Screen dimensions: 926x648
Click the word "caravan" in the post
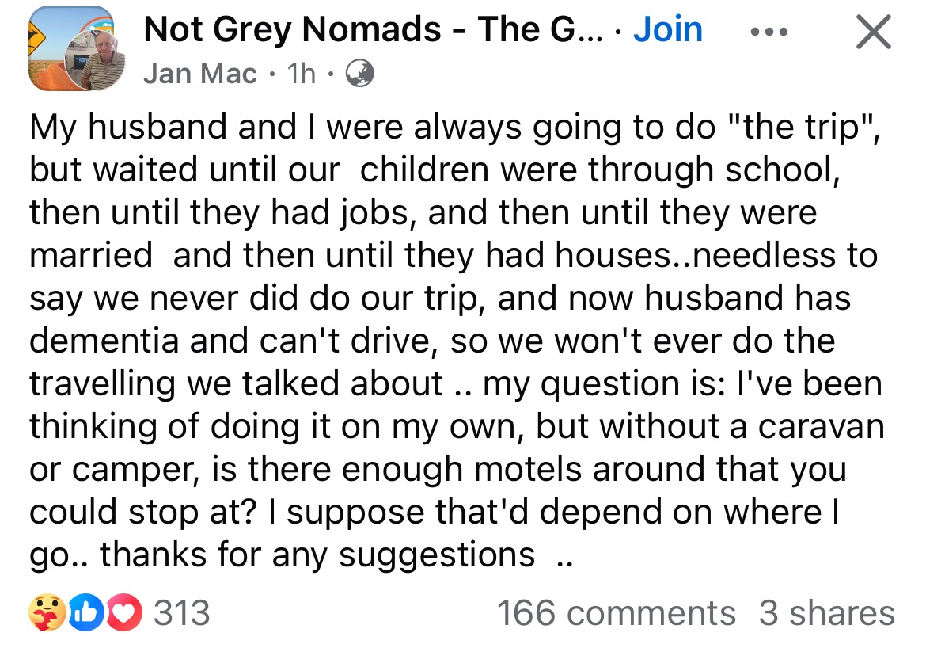point(820,427)
